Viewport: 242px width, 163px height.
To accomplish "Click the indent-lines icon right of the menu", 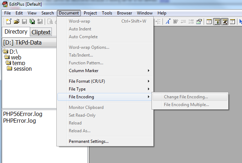I will pyautogui.click(x=158, y=22).
